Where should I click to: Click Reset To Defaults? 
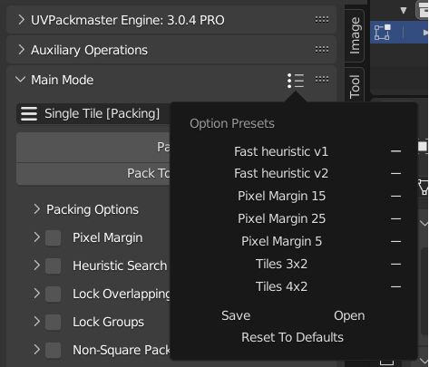pos(292,337)
